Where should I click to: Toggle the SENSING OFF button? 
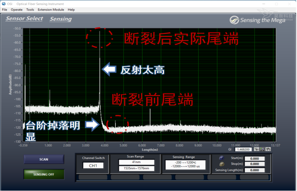pyautogui.click(x=44, y=174)
